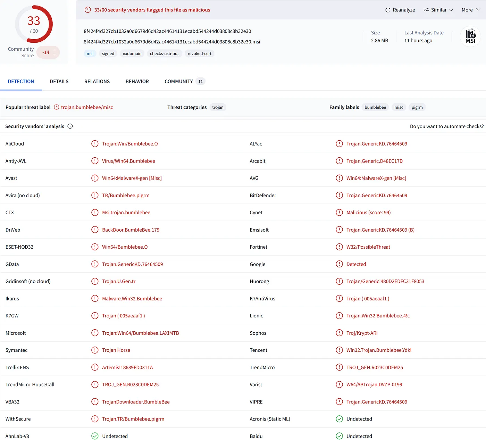Click the MSI file type icon

470,36
